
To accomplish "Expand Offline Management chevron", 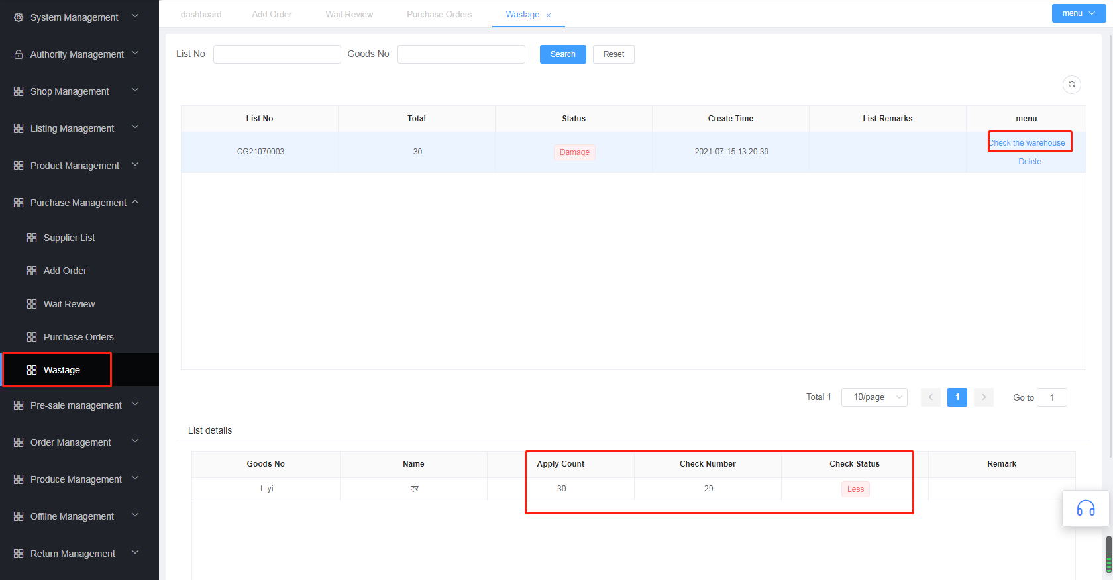I will [135, 515].
